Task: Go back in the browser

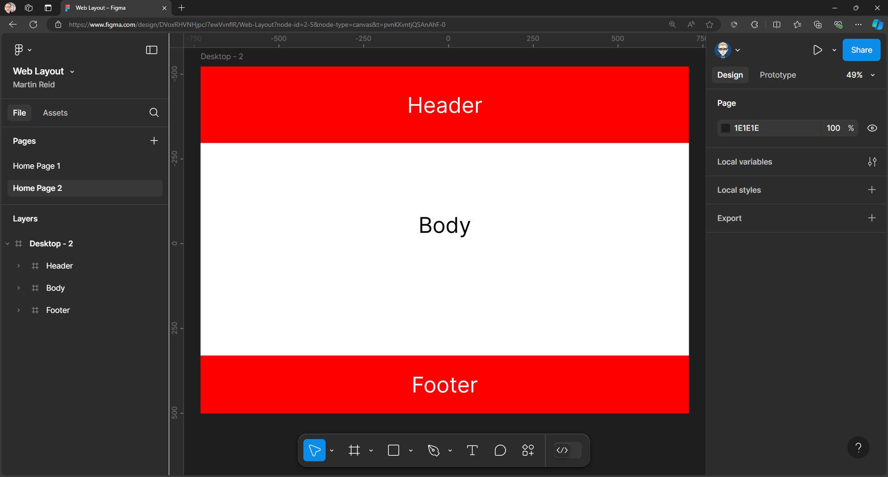Action: point(13,24)
